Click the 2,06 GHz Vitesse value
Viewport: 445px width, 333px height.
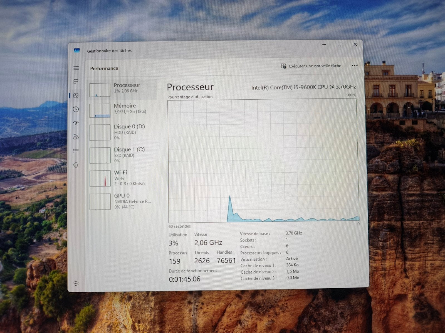208,243
